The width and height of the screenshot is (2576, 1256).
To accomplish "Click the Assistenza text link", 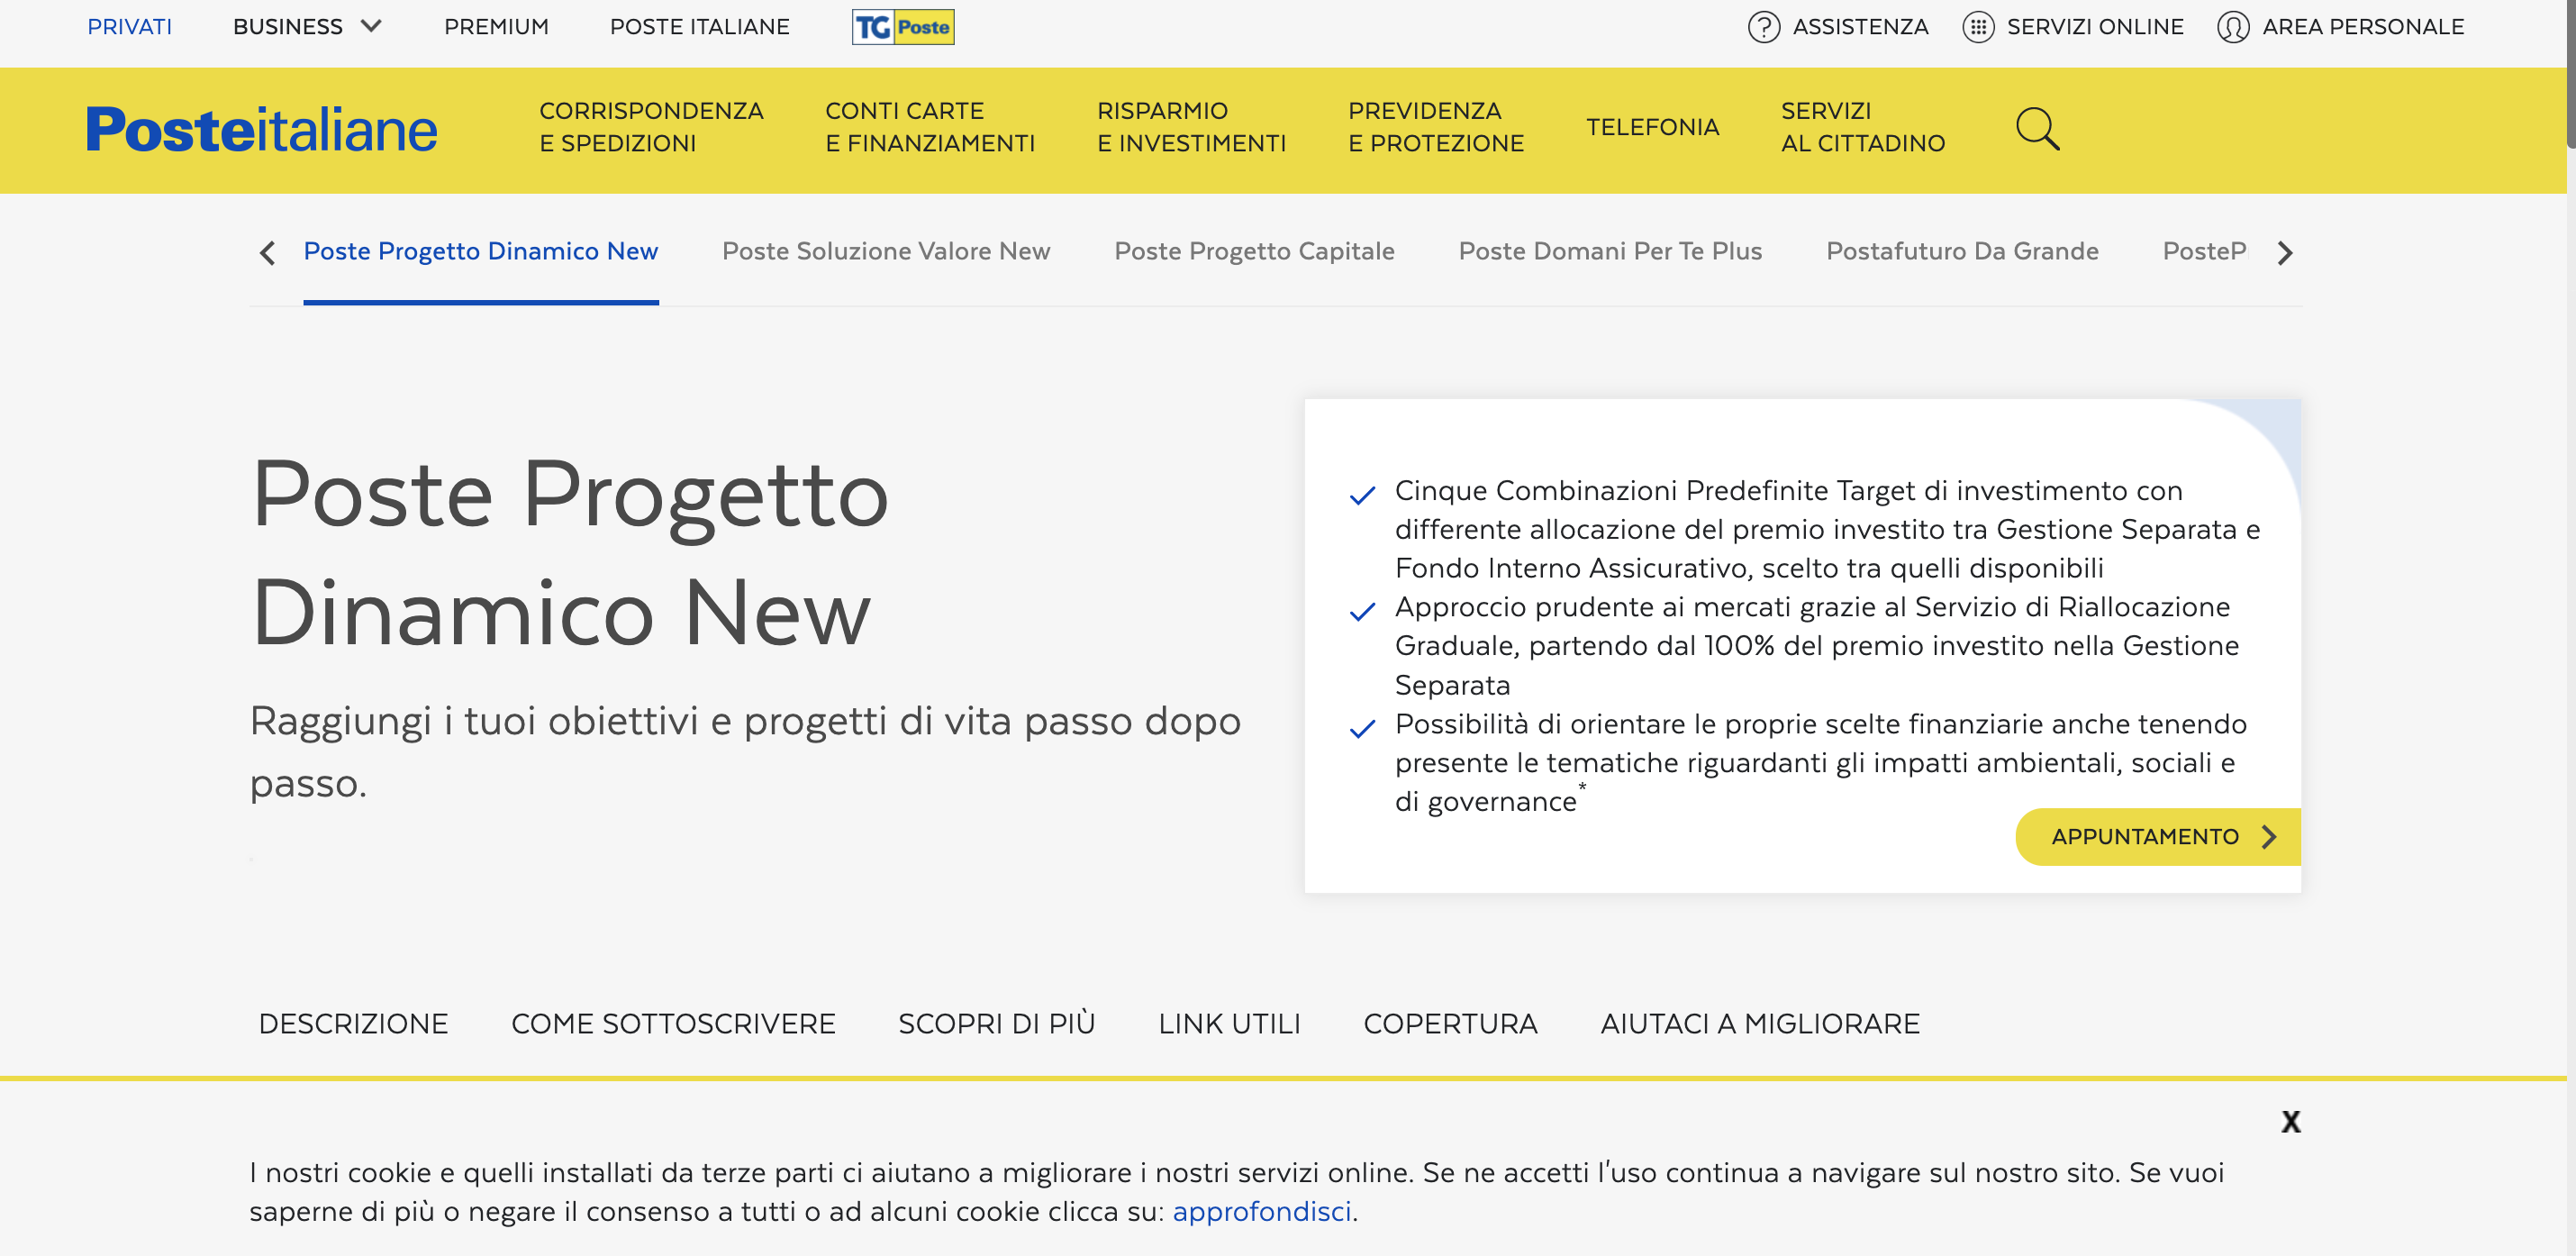I will coord(1860,27).
